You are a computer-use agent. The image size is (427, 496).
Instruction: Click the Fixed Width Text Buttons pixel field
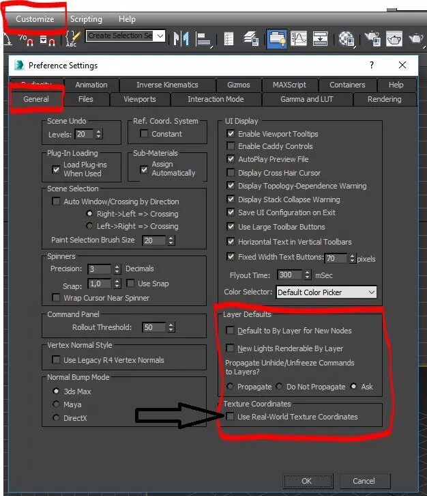click(336, 258)
